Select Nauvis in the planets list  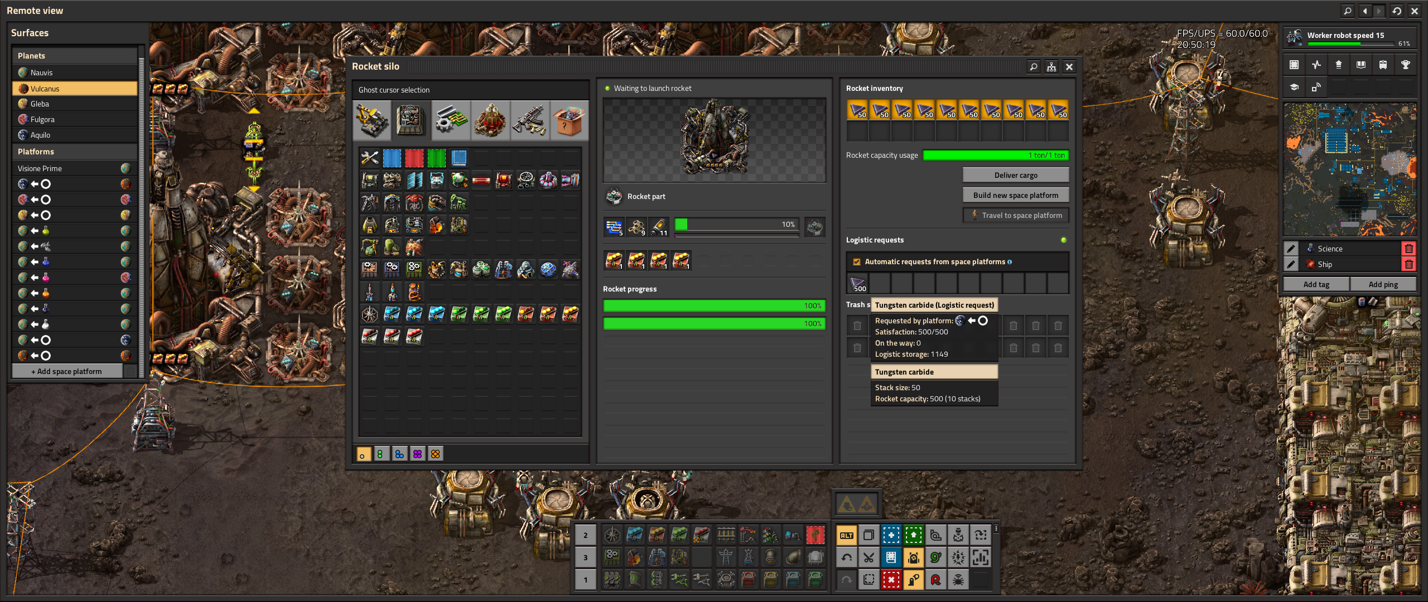pos(75,72)
